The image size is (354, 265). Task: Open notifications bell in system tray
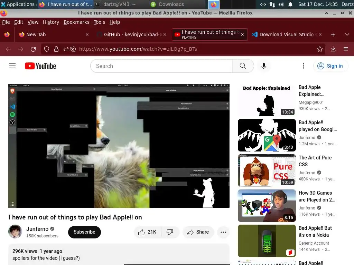(x=290, y=4)
